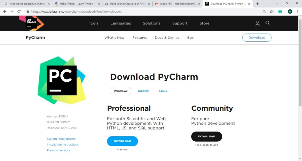Open the Languages menu
The width and height of the screenshot is (302, 161).
click(x=121, y=23)
